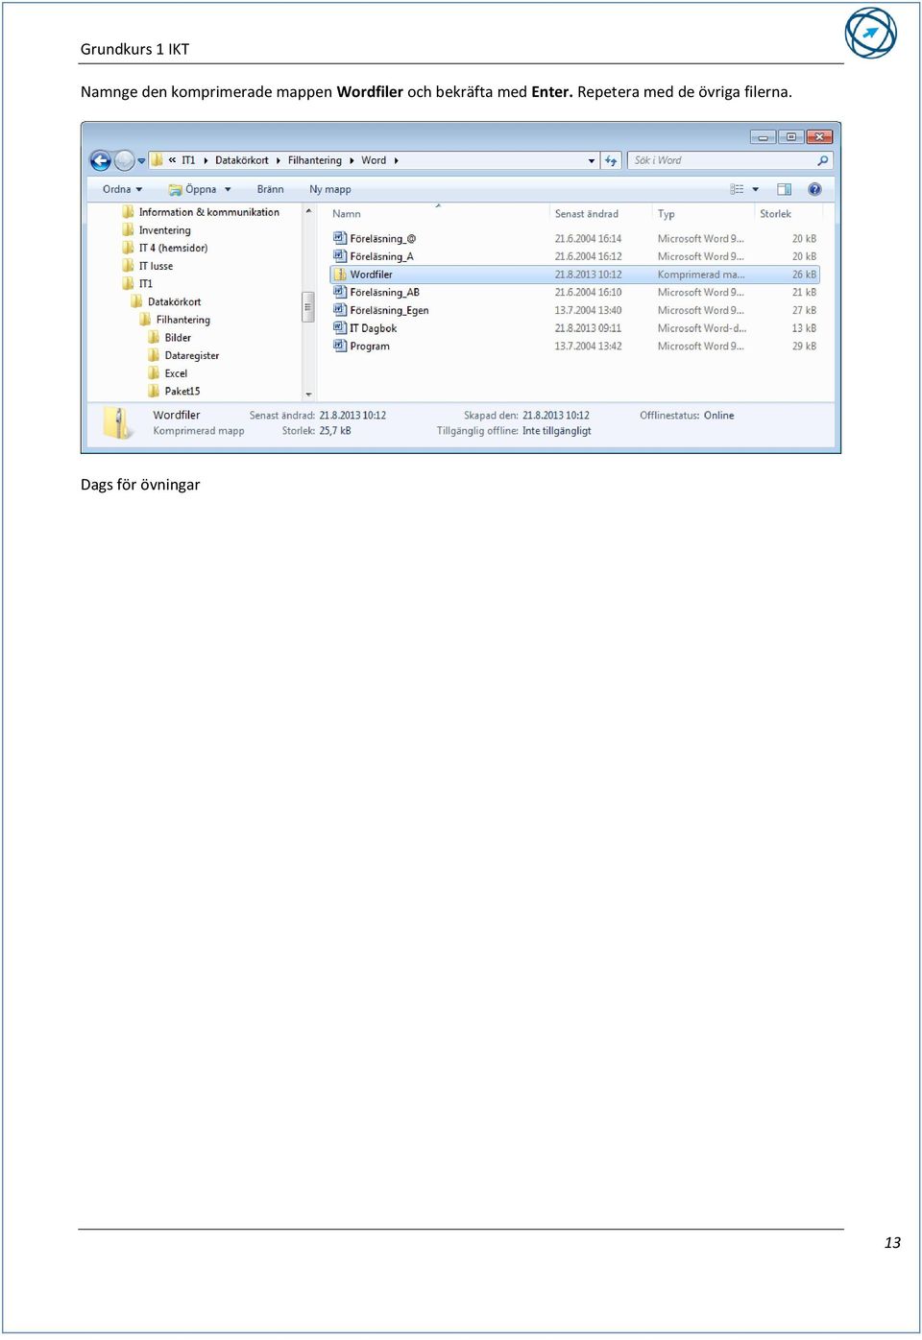This screenshot has height=1340, width=922.
Task: Click the Föreläsning_@ Word file icon
Action: (x=339, y=238)
